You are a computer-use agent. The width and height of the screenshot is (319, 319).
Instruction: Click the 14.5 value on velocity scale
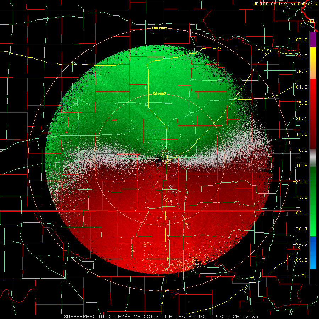point(302,134)
